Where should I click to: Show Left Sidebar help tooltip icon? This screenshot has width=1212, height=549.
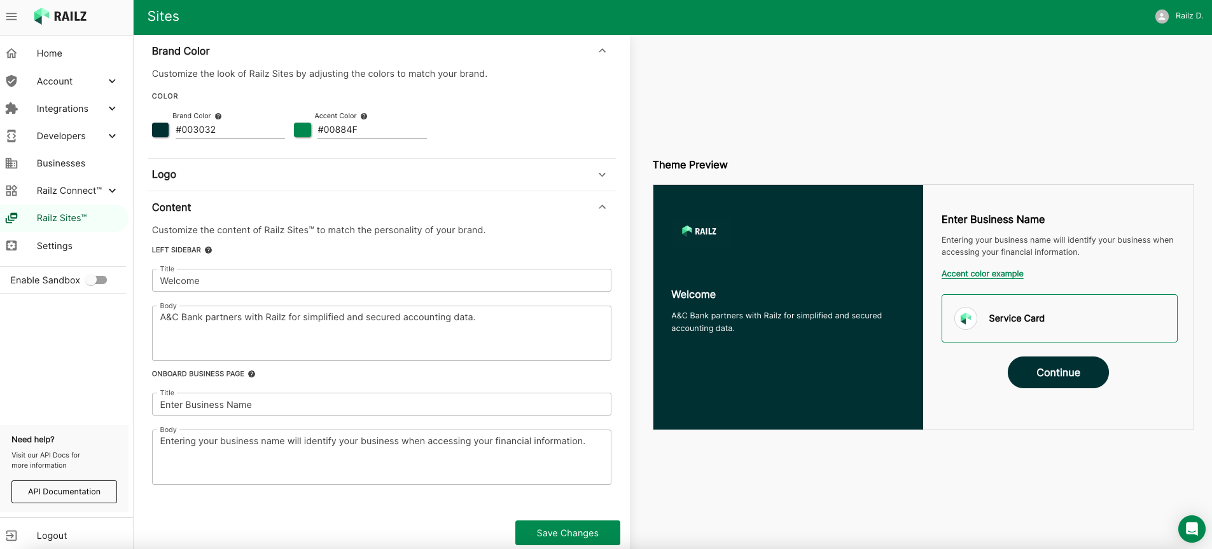coord(208,250)
